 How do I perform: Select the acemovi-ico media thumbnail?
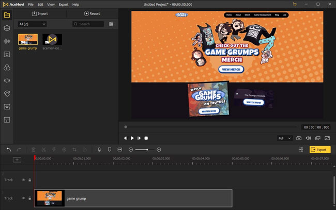[x=52, y=39]
